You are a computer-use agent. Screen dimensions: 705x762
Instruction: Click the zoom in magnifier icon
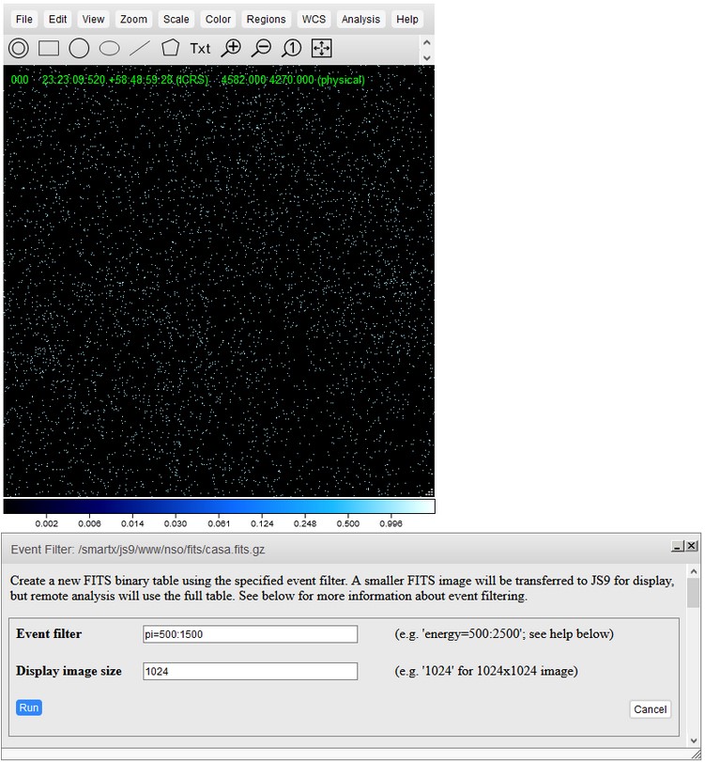231,48
